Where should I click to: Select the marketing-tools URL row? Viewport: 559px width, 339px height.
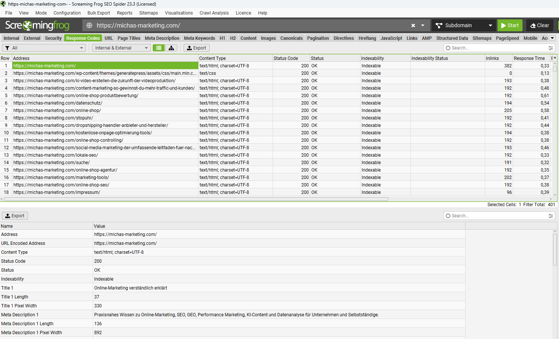(x=105, y=178)
